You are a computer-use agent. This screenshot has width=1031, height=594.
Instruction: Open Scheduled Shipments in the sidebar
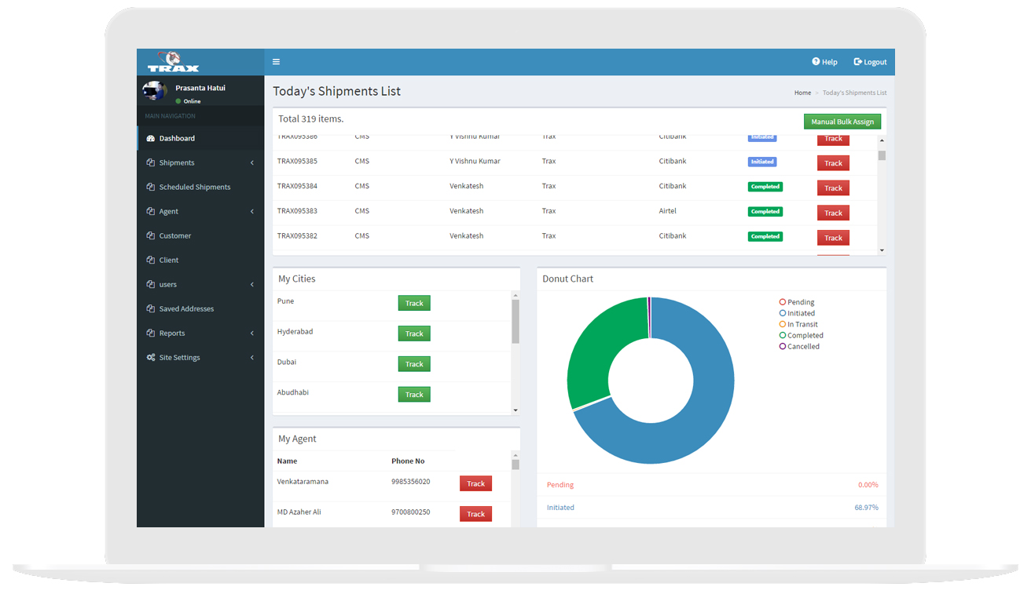(200, 187)
